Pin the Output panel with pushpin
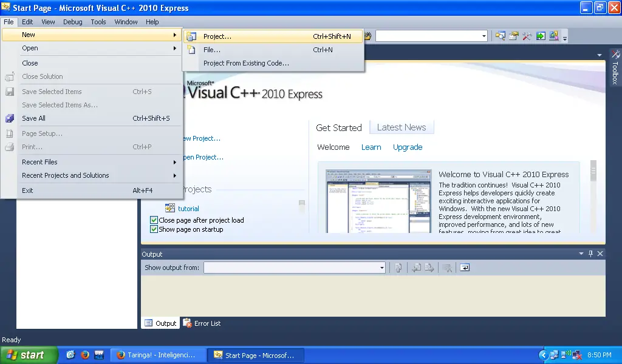The width and height of the screenshot is (622, 364). tap(590, 254)
